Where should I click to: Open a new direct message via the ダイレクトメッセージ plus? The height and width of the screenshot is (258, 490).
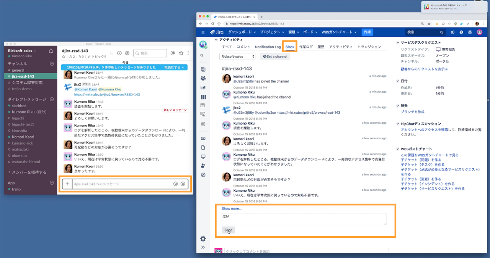pos(52,99)
